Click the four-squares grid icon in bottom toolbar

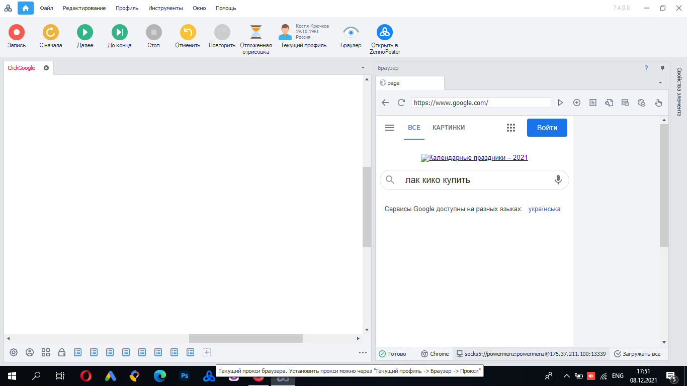[x=46, y=352]
